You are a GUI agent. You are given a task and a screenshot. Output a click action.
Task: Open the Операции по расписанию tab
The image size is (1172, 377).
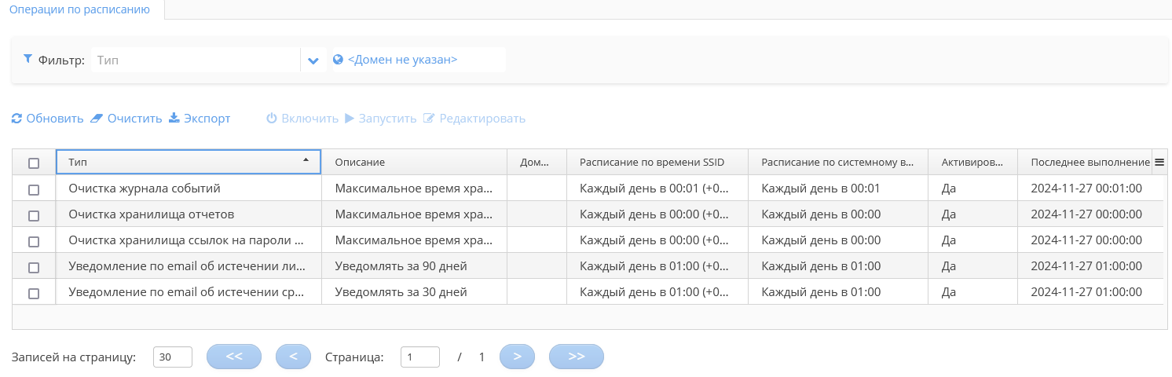coord(79,9)
